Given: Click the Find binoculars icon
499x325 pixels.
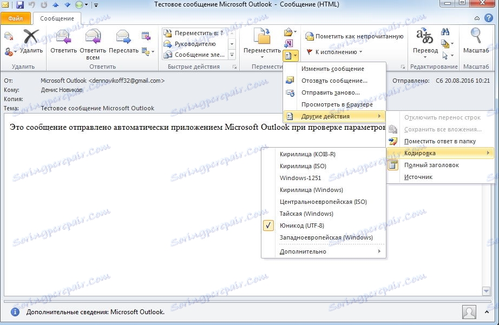Looking at the screenshot, I should tap(445, 32).
